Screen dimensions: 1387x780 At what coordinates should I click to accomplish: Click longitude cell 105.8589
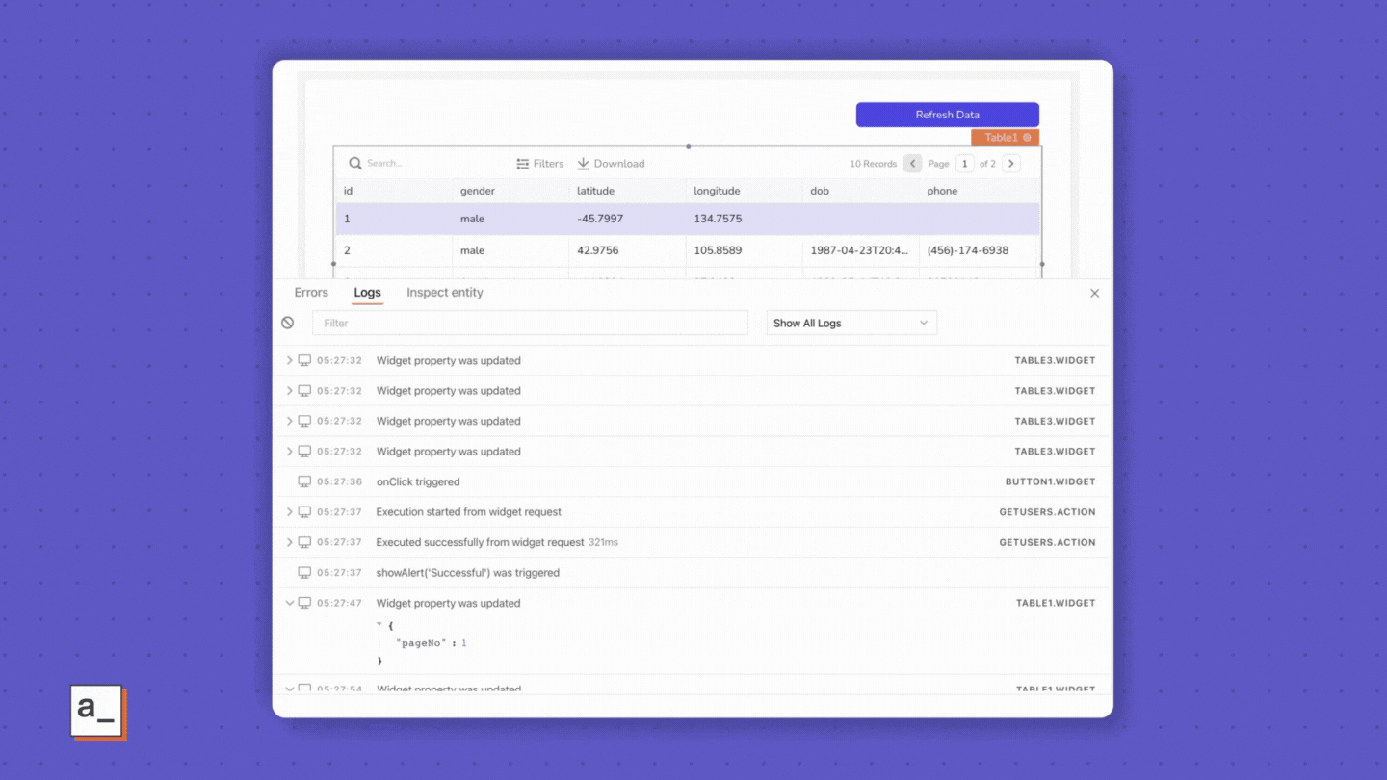[x=718, y=250]
